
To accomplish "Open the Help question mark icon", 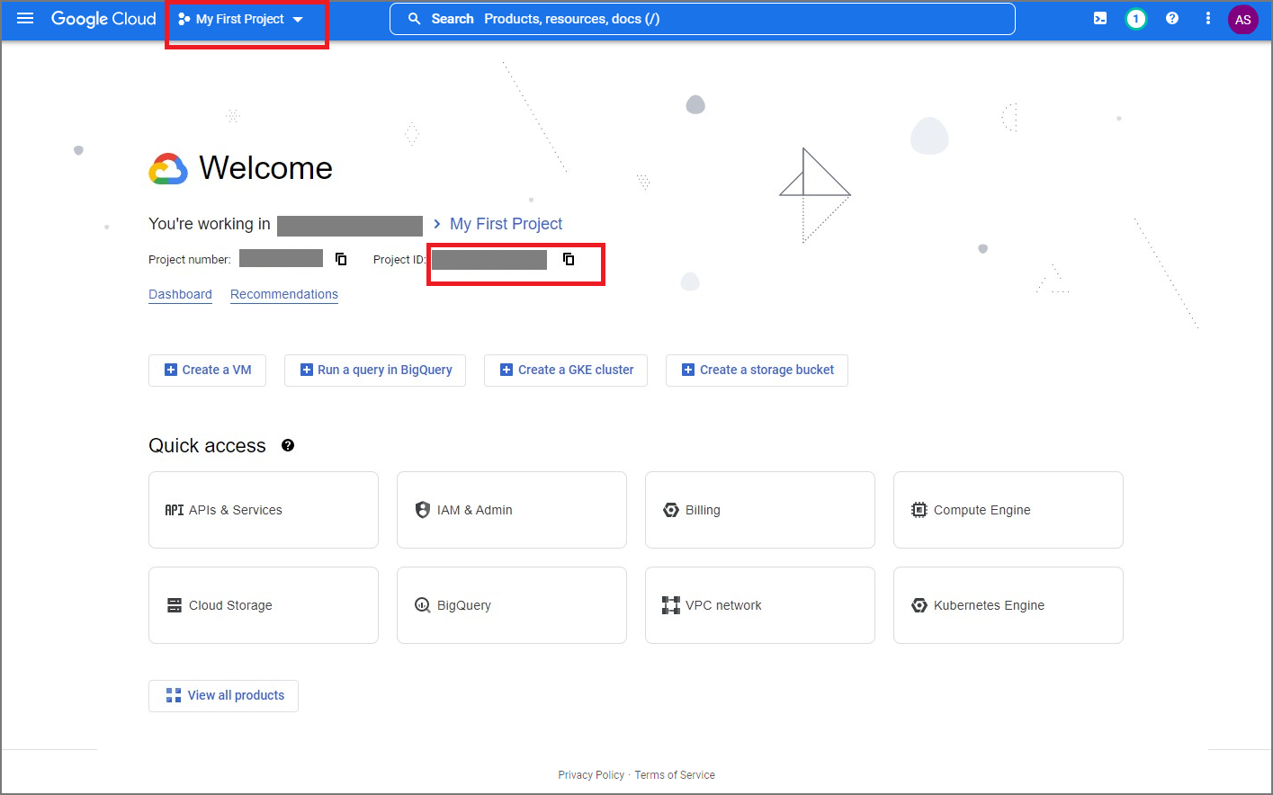I will tap(1172, 19).
